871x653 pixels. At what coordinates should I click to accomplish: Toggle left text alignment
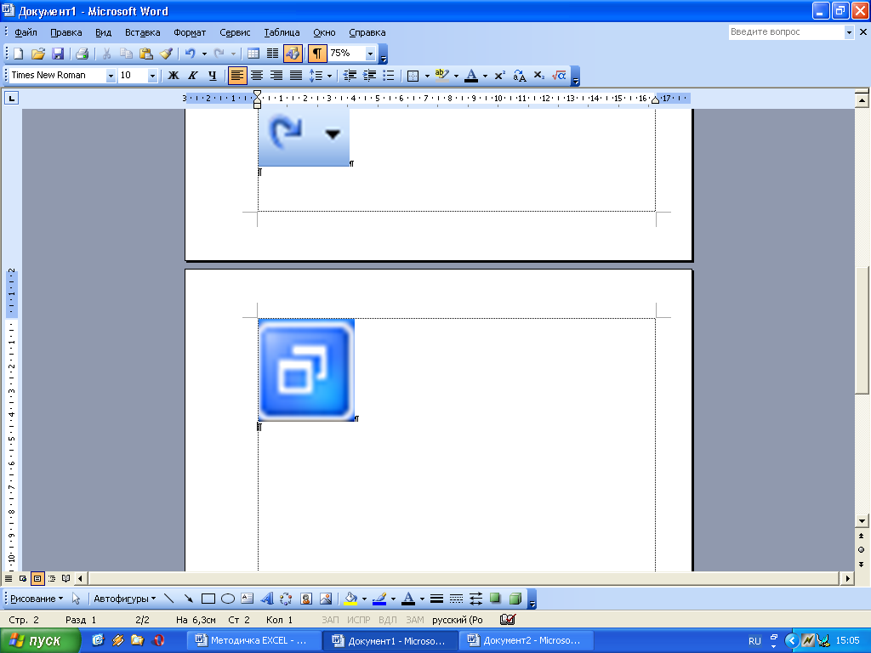click(237, 76)
